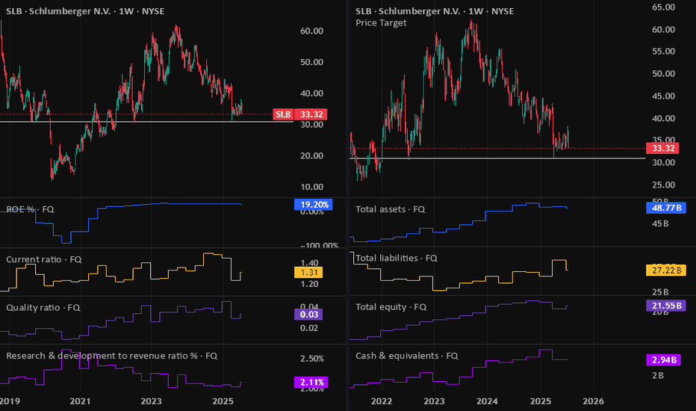Click the 27.22 B total liabilities badge
This screenshot has height=411, width=696.
click(666, 270)
